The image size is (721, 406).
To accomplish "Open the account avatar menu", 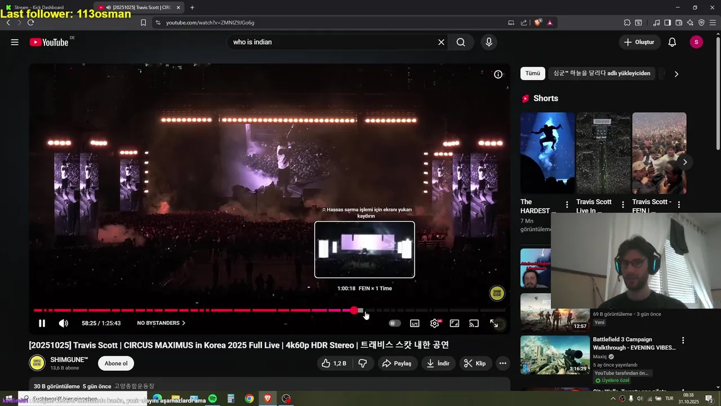I will point(696,42).
